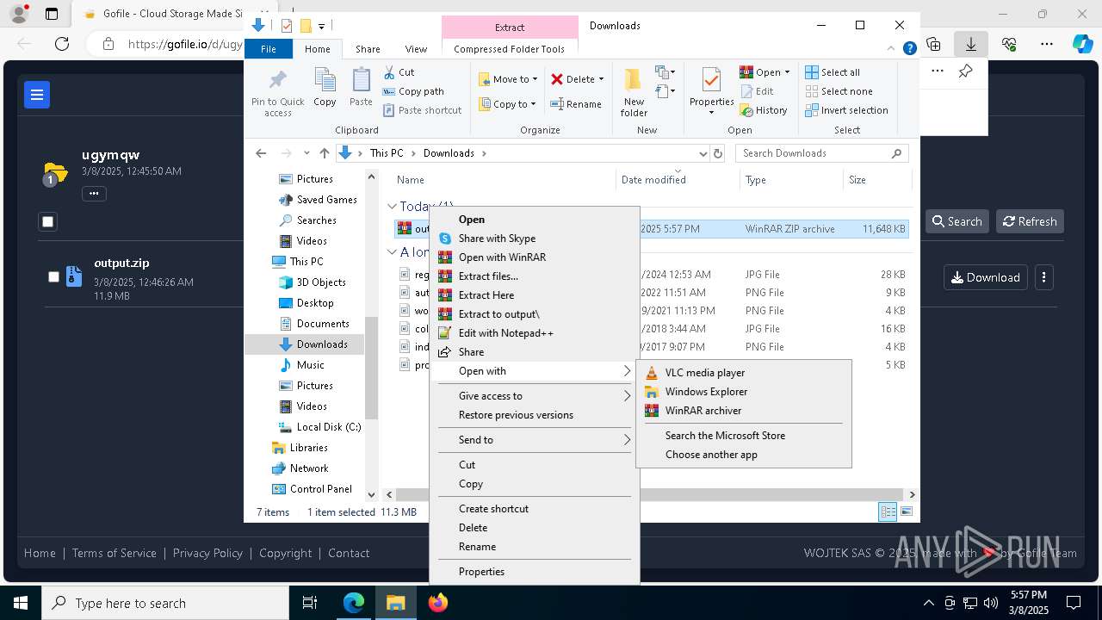Select Local Disk (C:) in navigation
Viewport: 1102px width, 620px height.
coord(329,427)
